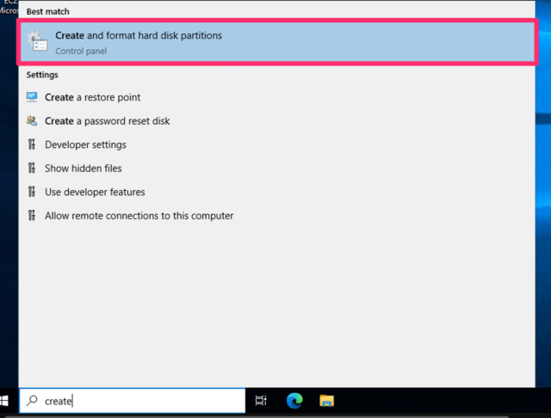Open Task View from the taskbar
551x418 pixels.
(x=262, y=401)
